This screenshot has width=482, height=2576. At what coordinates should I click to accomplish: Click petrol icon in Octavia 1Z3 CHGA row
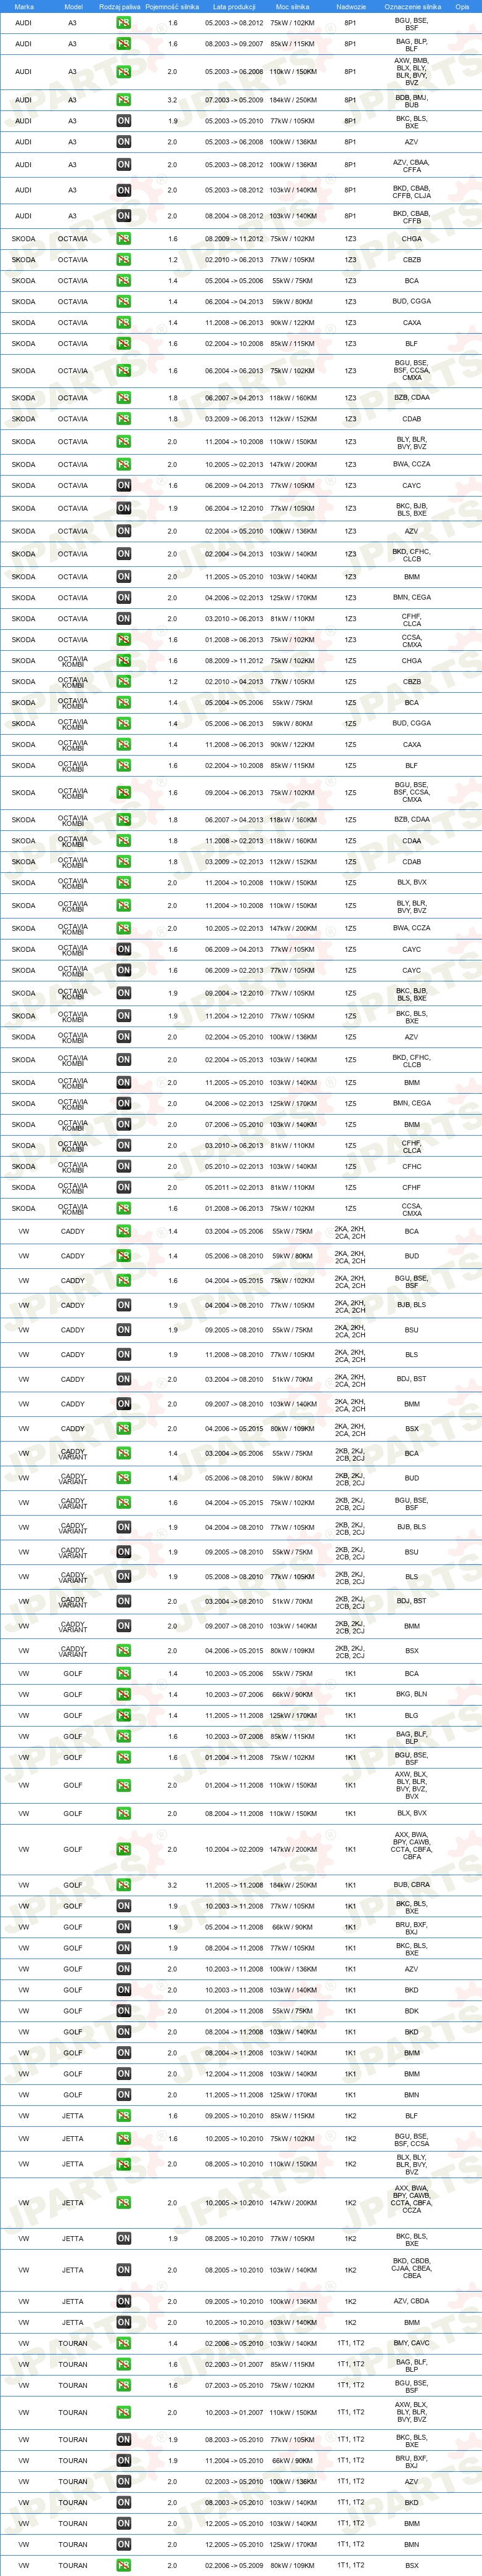123,239
